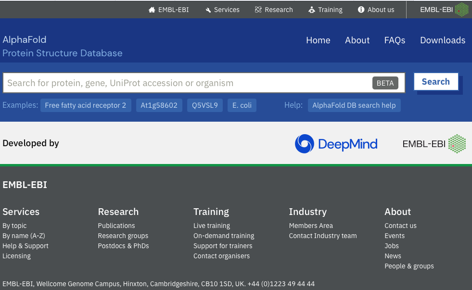
Task: Click the Research icon in top bar
Action: click(x=258, y=10)
